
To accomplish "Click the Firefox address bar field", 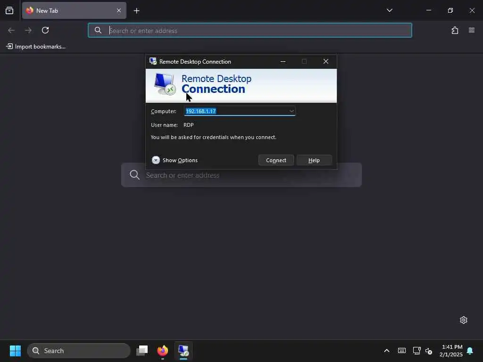I will [250, 31].
